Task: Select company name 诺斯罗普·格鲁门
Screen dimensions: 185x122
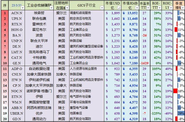Action: pyautogui.click(x=39, y=91)
